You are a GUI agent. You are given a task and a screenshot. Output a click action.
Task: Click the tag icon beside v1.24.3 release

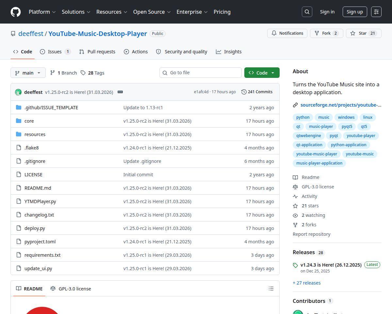point(295,265)
